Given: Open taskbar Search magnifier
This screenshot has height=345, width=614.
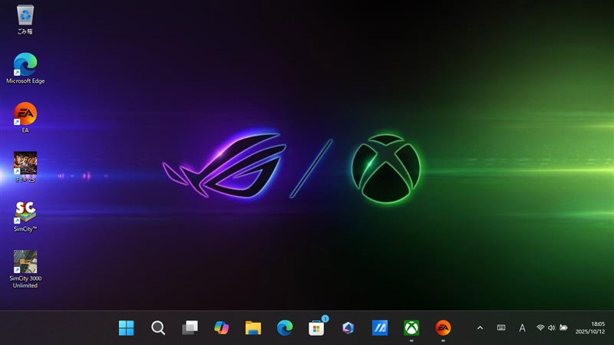Looking at the screenshot, I should [158, 328].
